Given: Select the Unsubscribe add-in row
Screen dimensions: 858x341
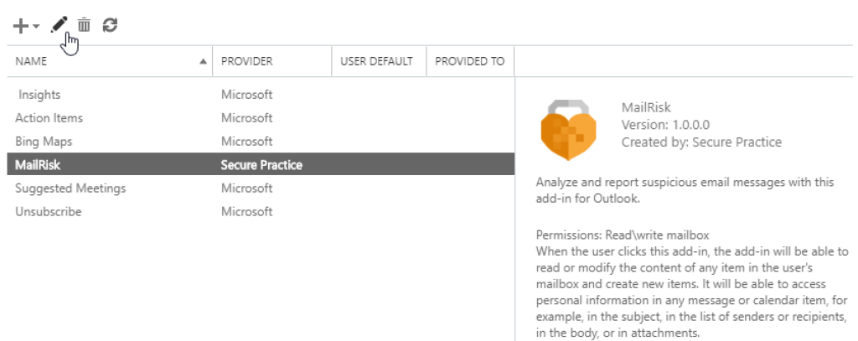Looking at the screenshot, I should point(49,212).
